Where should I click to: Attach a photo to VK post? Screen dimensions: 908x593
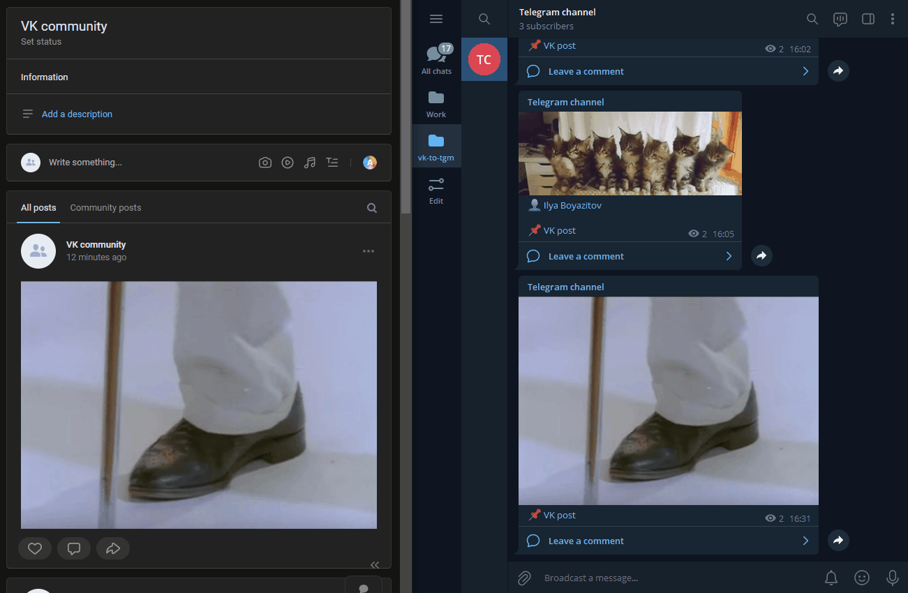265,163
